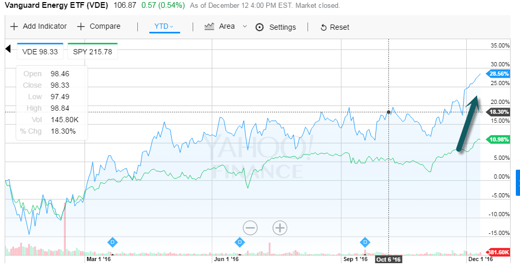Click the % Chg 18.30% value
This screenshot has width=520, height=271.
(x=63, y=132)
